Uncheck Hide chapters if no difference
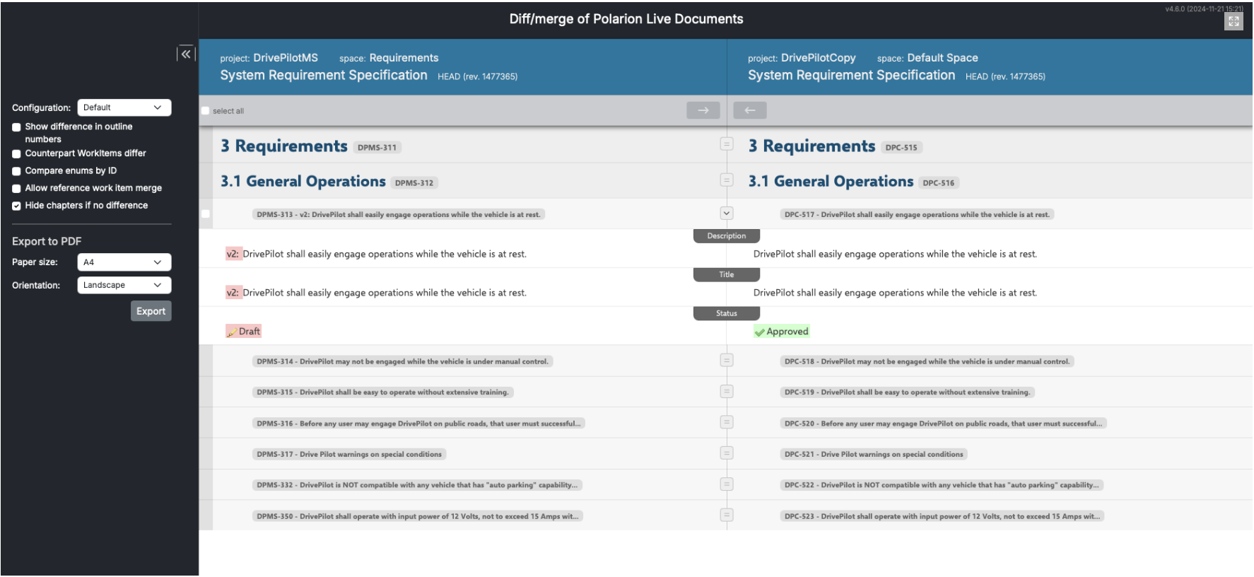 coord(16,206)
